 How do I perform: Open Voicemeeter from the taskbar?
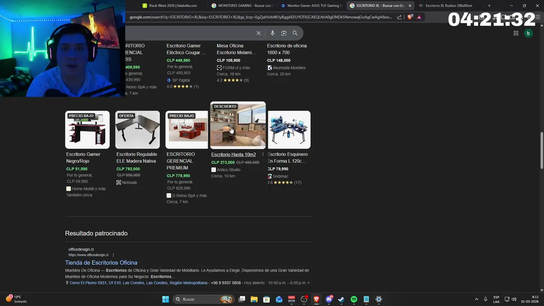click(292, 299)
